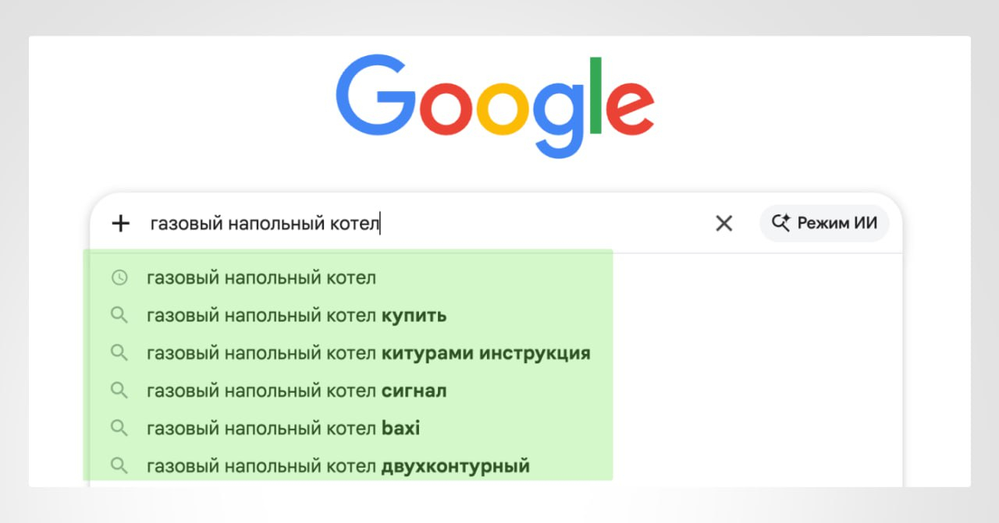
Task: Focus the search text input field
Action: click(x=421, y=224)
